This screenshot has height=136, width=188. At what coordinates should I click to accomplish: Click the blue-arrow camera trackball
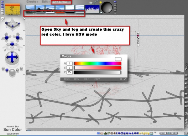coord(12,58)
